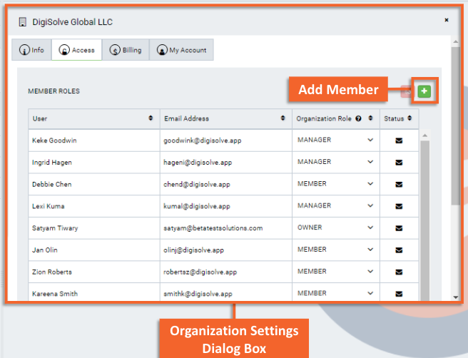This screenshot has width=468, height=358.
Task: Close the Organization Settings dialog
Action: (447, 21)
